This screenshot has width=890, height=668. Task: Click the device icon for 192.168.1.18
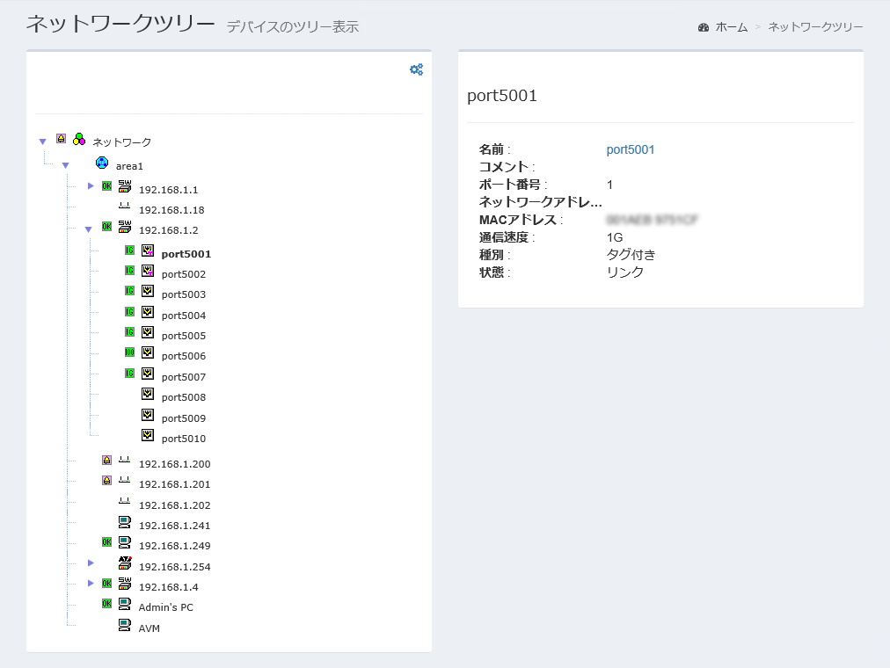click(x=124, y=207)
